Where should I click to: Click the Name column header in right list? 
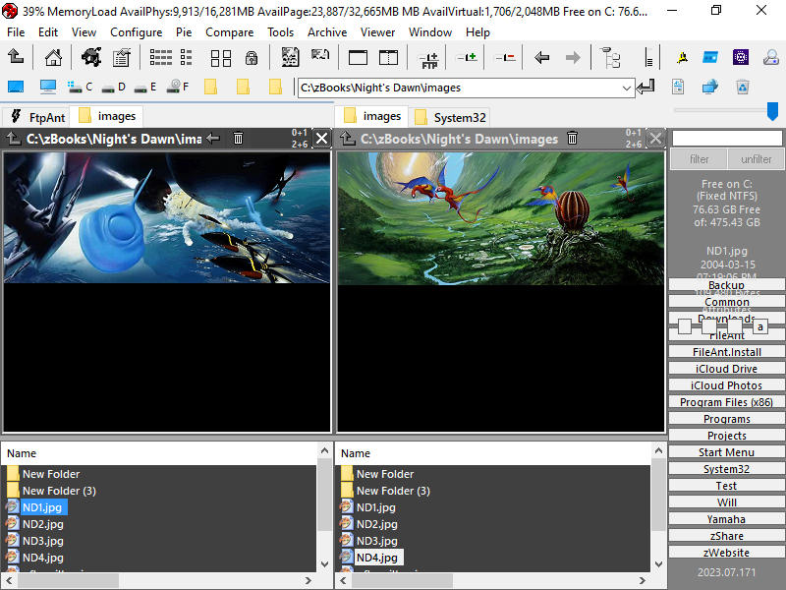(356, 453)
